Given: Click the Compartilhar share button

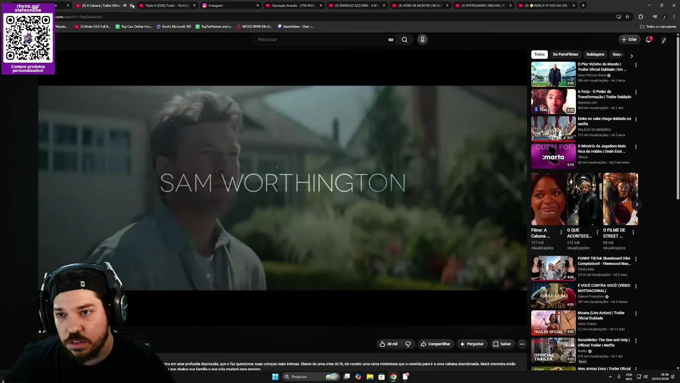Looking at the screenshot, I should [436, 344].
